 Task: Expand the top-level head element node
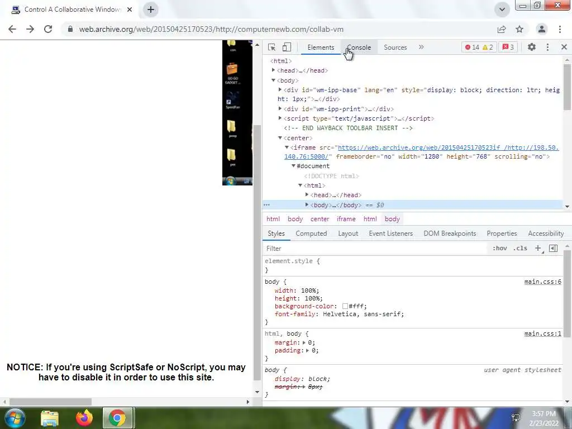273,70
